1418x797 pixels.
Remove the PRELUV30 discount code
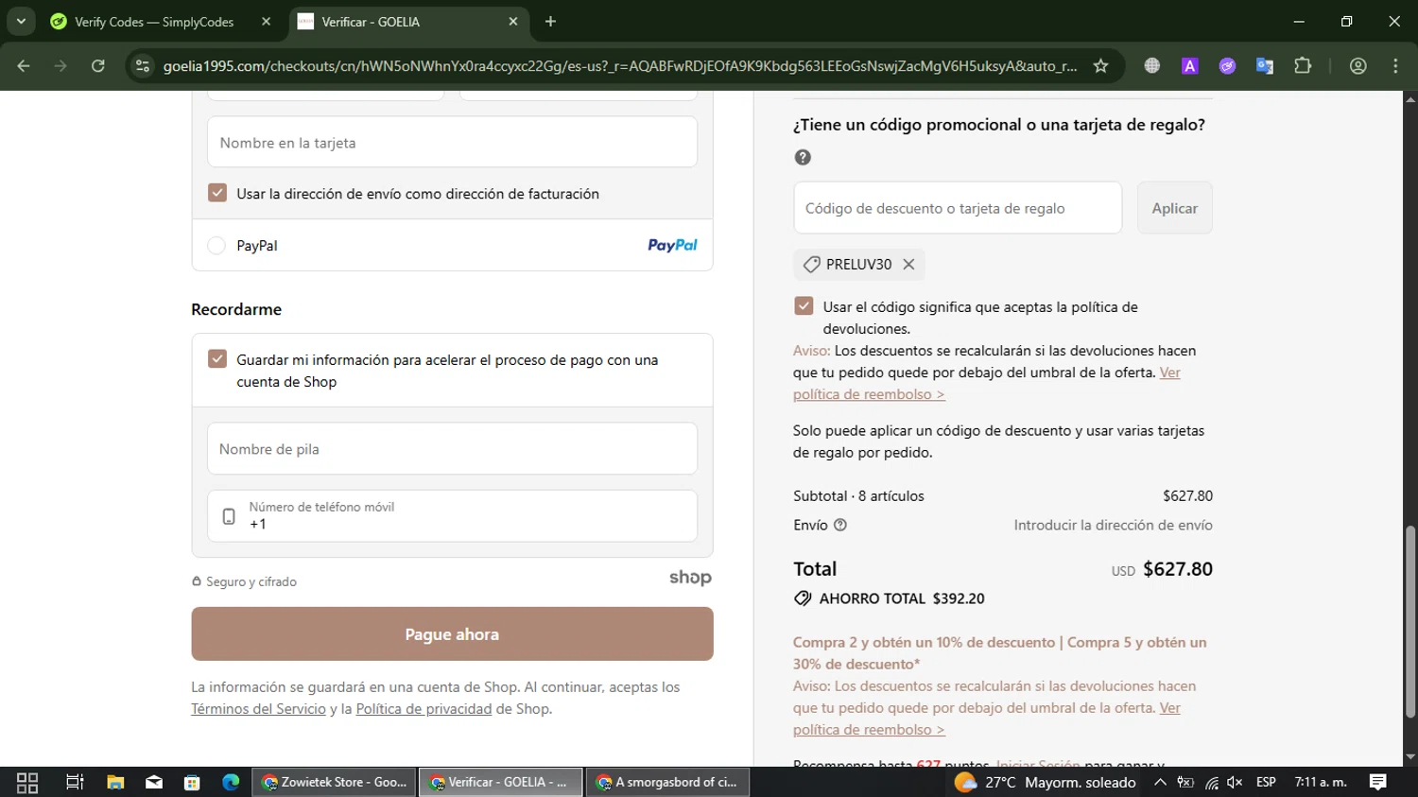tap(908, 265)
